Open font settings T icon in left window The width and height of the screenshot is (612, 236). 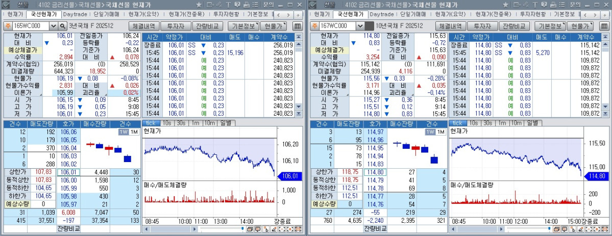(x=228, y=5)
